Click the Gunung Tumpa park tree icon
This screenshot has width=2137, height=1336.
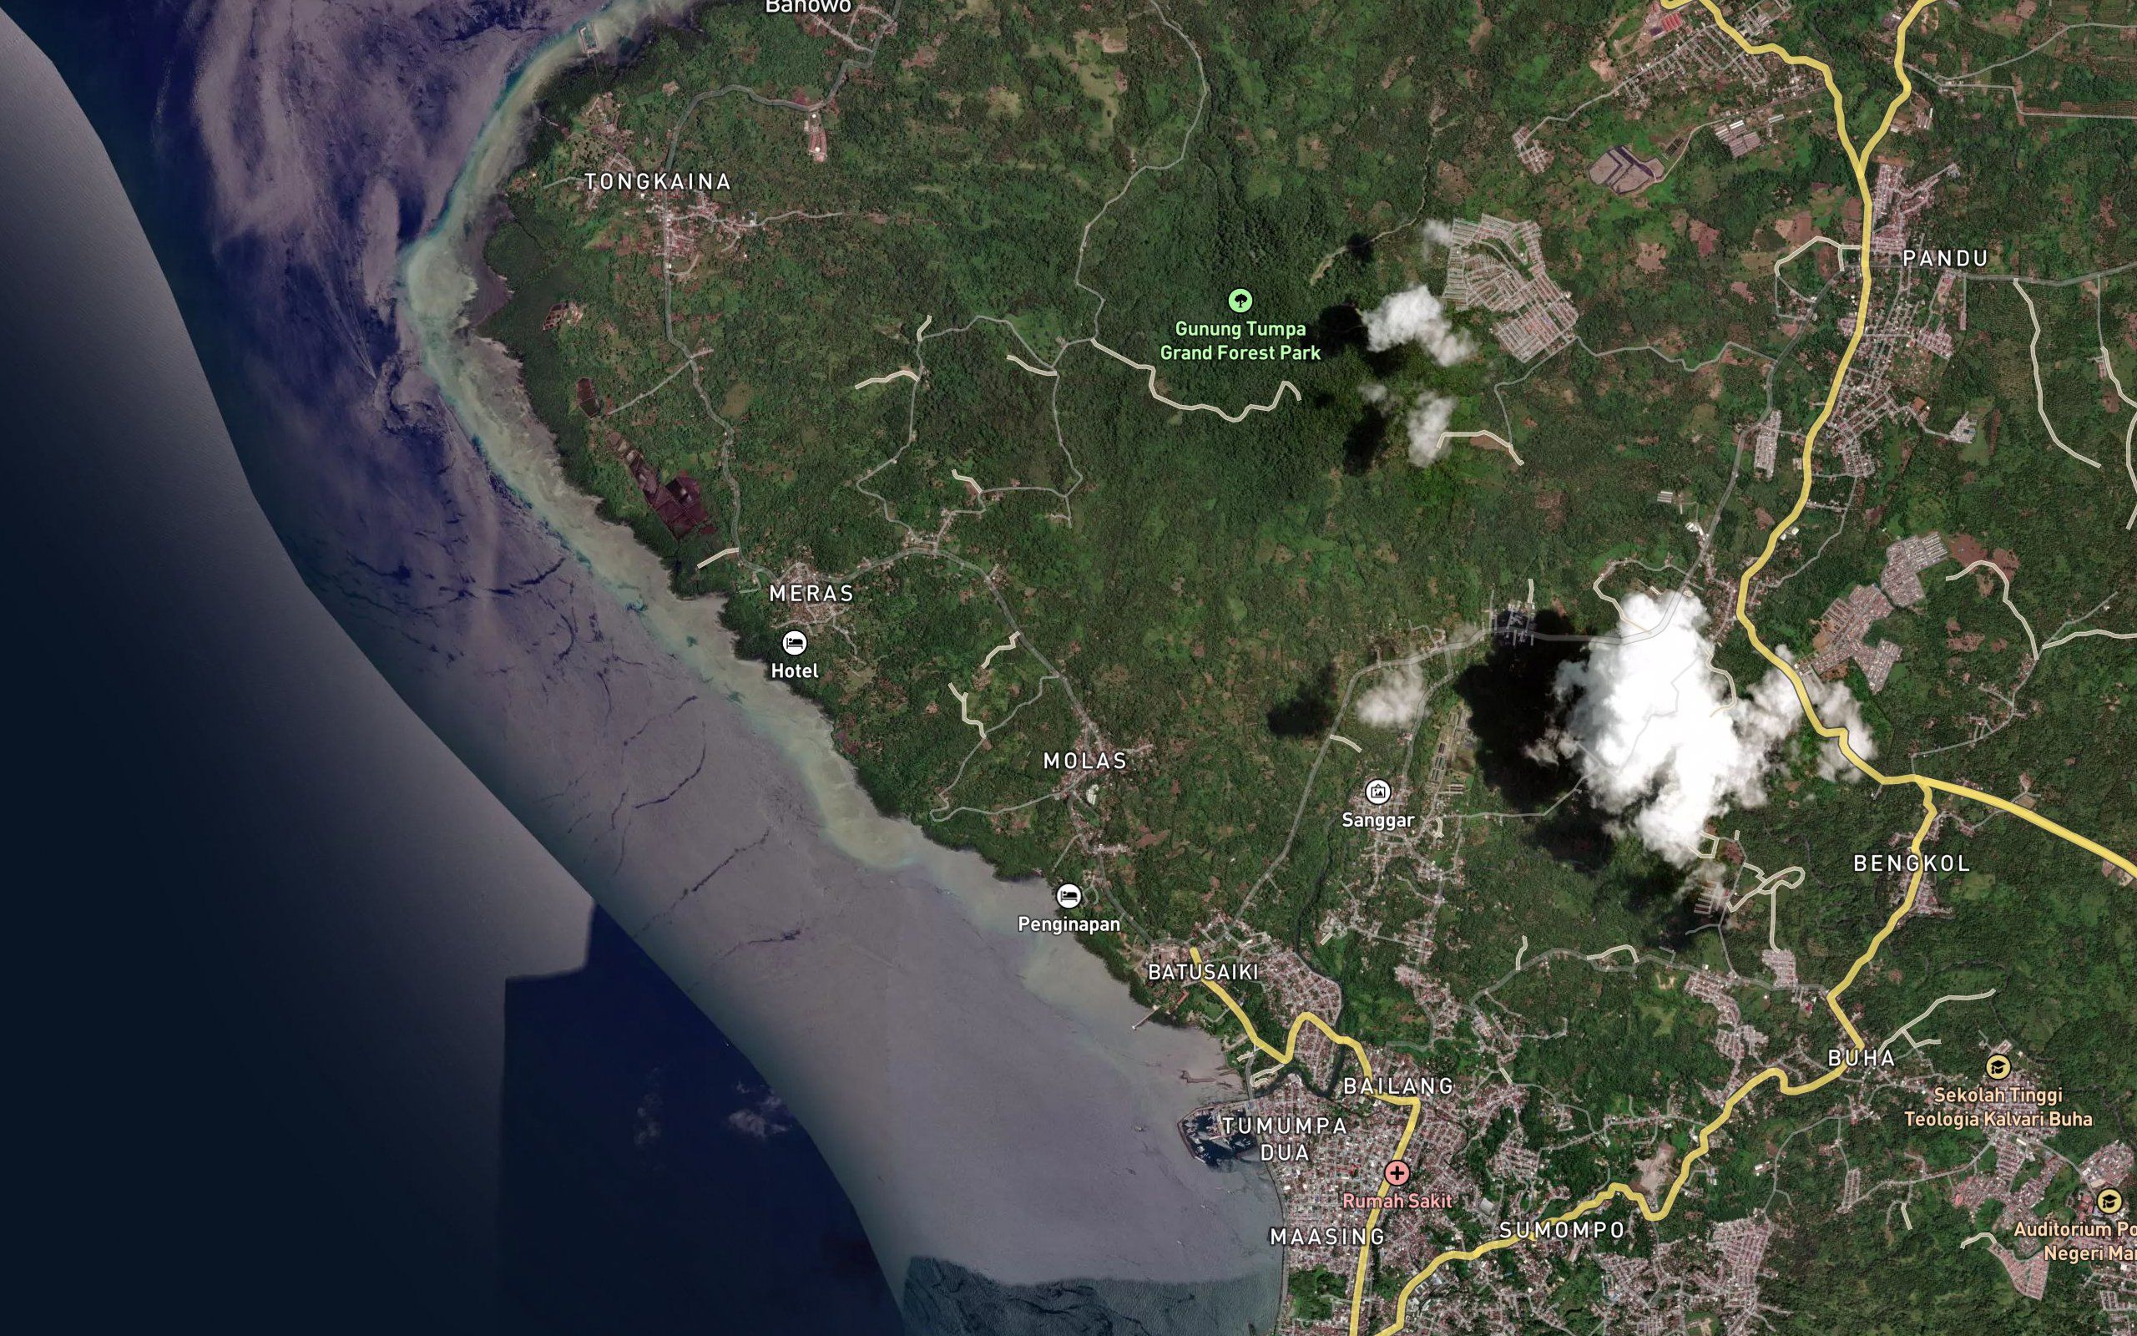(x=1240, y=301)
